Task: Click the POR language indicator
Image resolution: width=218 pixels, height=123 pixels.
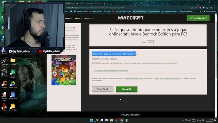Action: [x=193, y=120]
